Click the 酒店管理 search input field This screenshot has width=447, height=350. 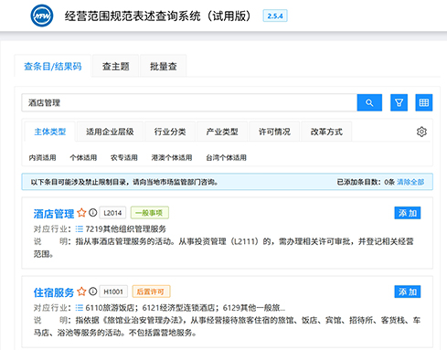point(189,102)
